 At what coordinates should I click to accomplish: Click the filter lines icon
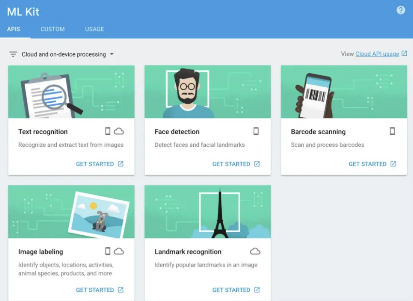coord(13,54)
